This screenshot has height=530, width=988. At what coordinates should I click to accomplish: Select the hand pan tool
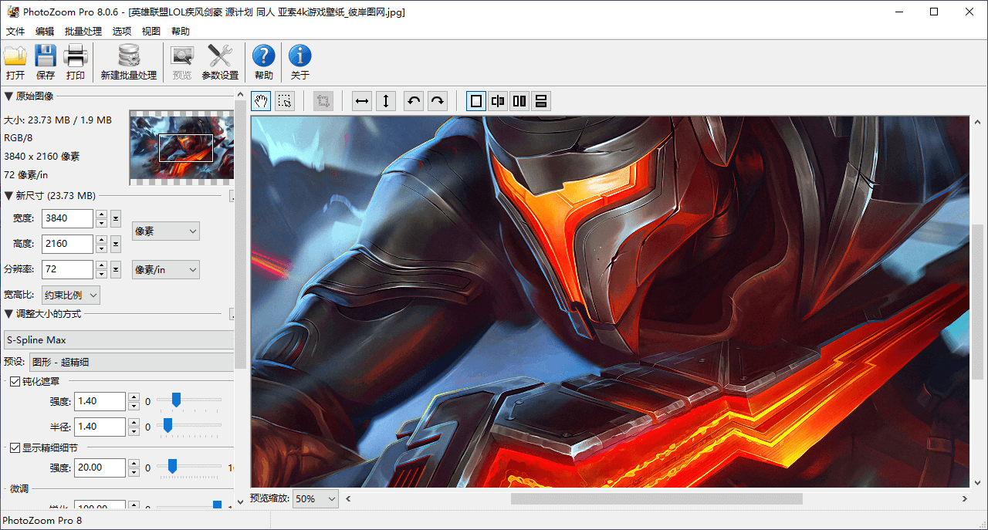[261, 101]
